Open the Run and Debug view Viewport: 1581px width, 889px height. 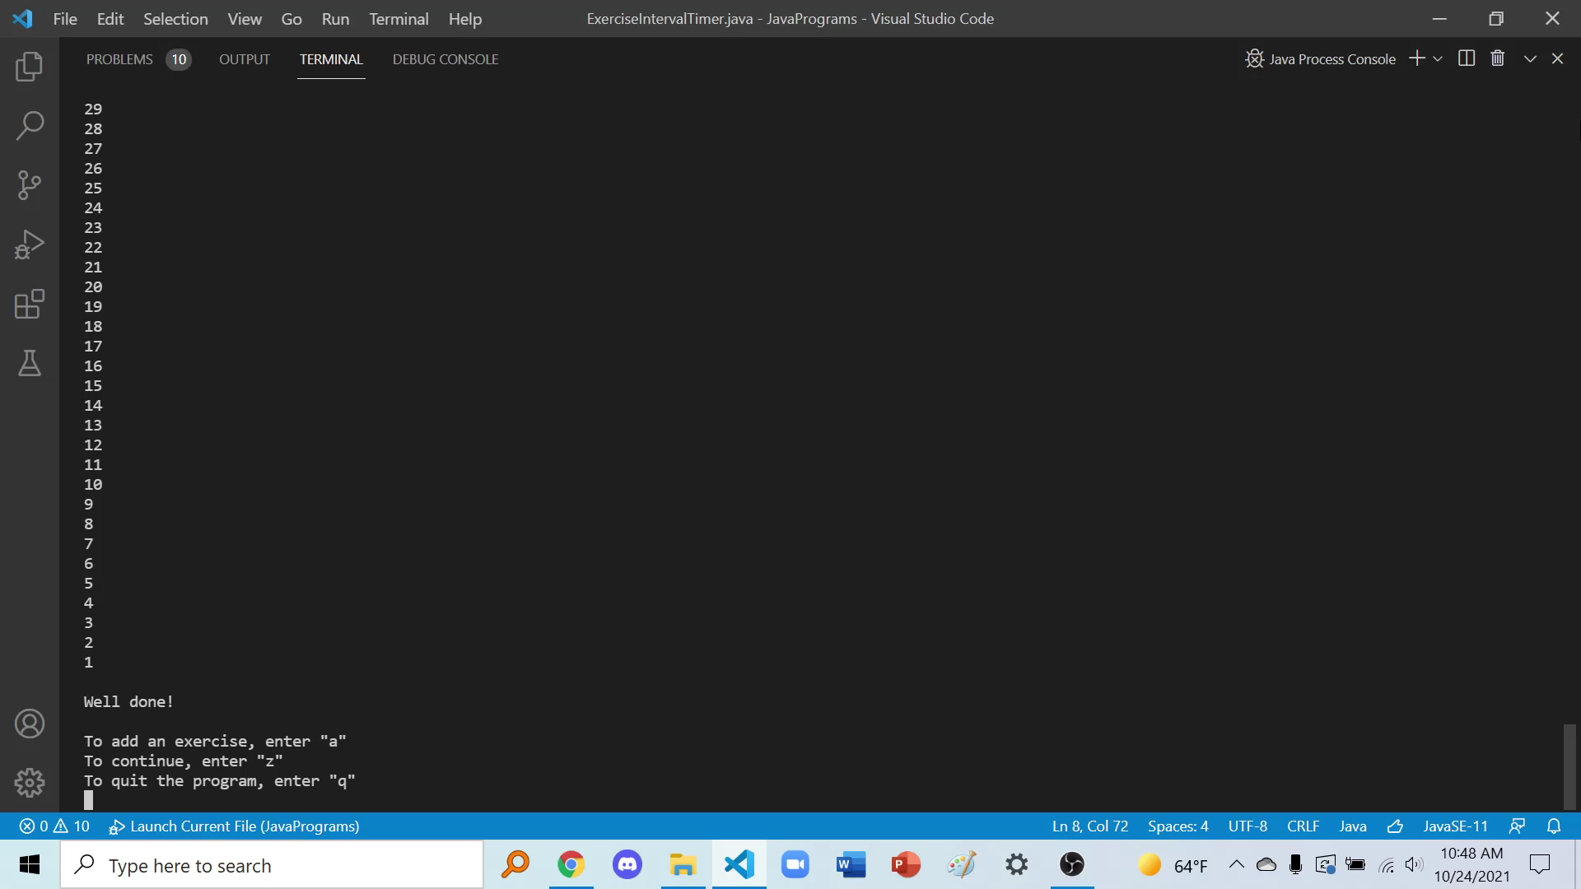coord(30,244)
